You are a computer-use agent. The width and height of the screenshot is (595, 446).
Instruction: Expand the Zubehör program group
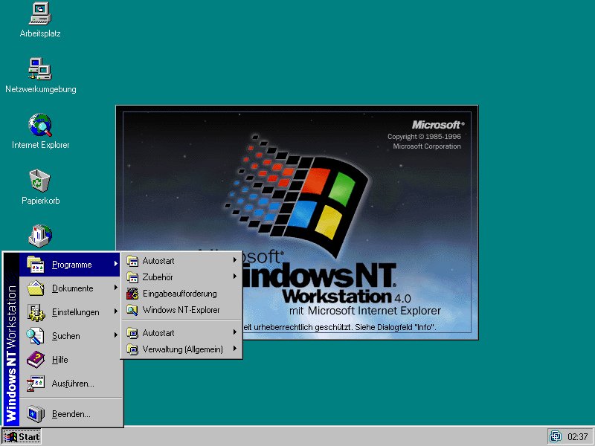158,277
